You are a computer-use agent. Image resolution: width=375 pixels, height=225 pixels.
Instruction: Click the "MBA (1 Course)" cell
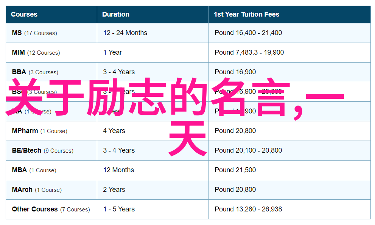pyautogui.click(x=51, y=170)
